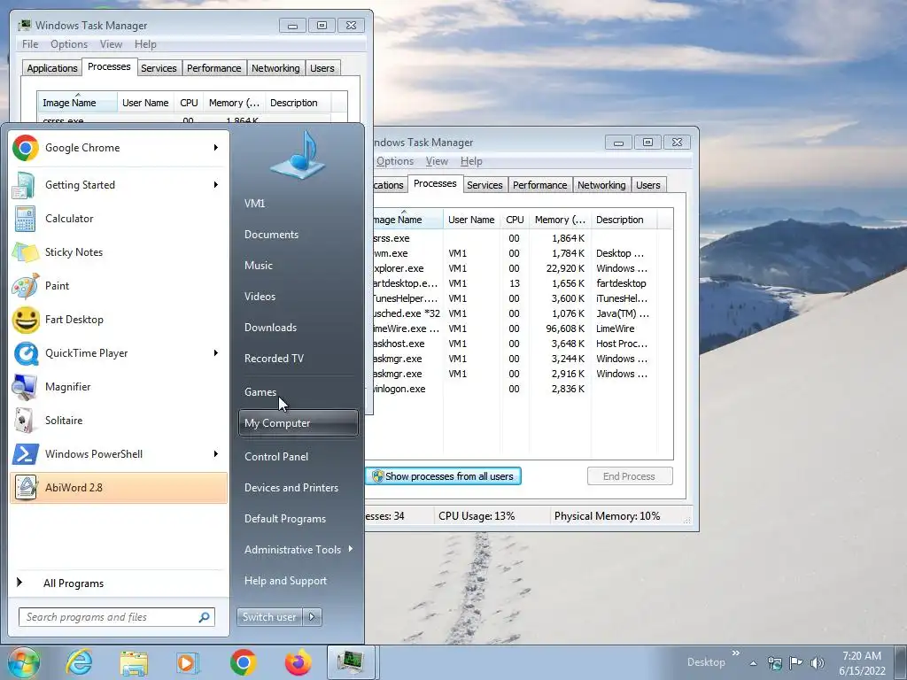The height and width of the screenshot is (680, 907).
Task: Expand Administrative Tools submenu
Action: [298, 550]
